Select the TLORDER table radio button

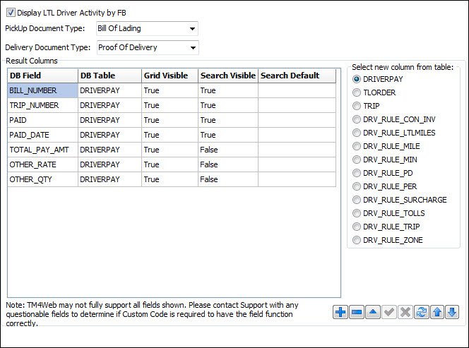[x=357, y=92]
